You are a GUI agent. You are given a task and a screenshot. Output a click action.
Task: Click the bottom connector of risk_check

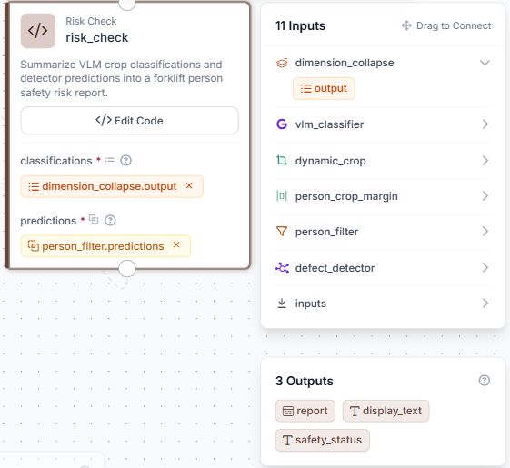127,268
